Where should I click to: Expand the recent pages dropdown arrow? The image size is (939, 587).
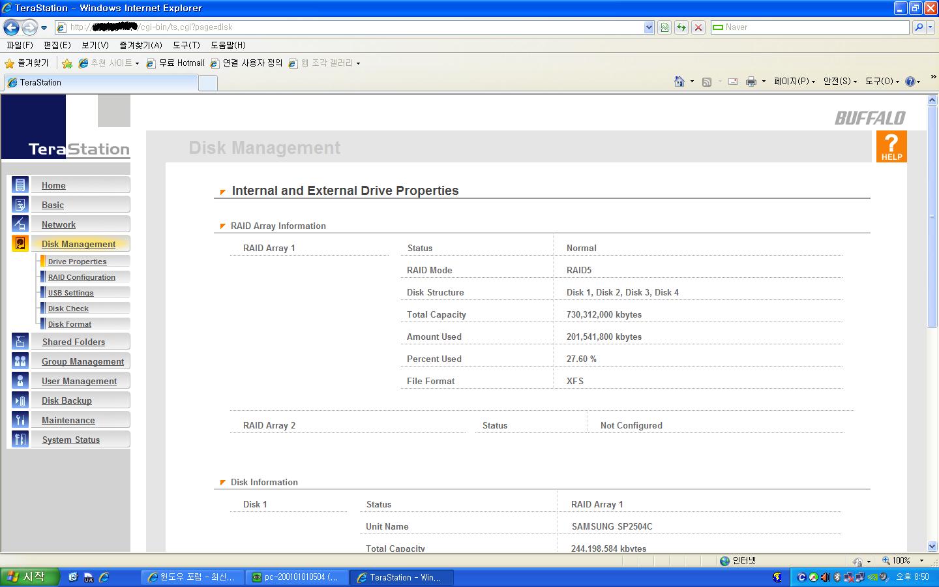point(44,28)
